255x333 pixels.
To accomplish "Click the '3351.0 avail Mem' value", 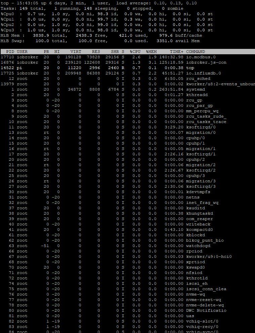I will coord(178,41).
